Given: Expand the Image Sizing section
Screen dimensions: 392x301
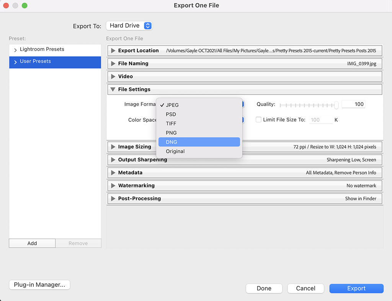Looking at the screenshot, I should 113,146.
